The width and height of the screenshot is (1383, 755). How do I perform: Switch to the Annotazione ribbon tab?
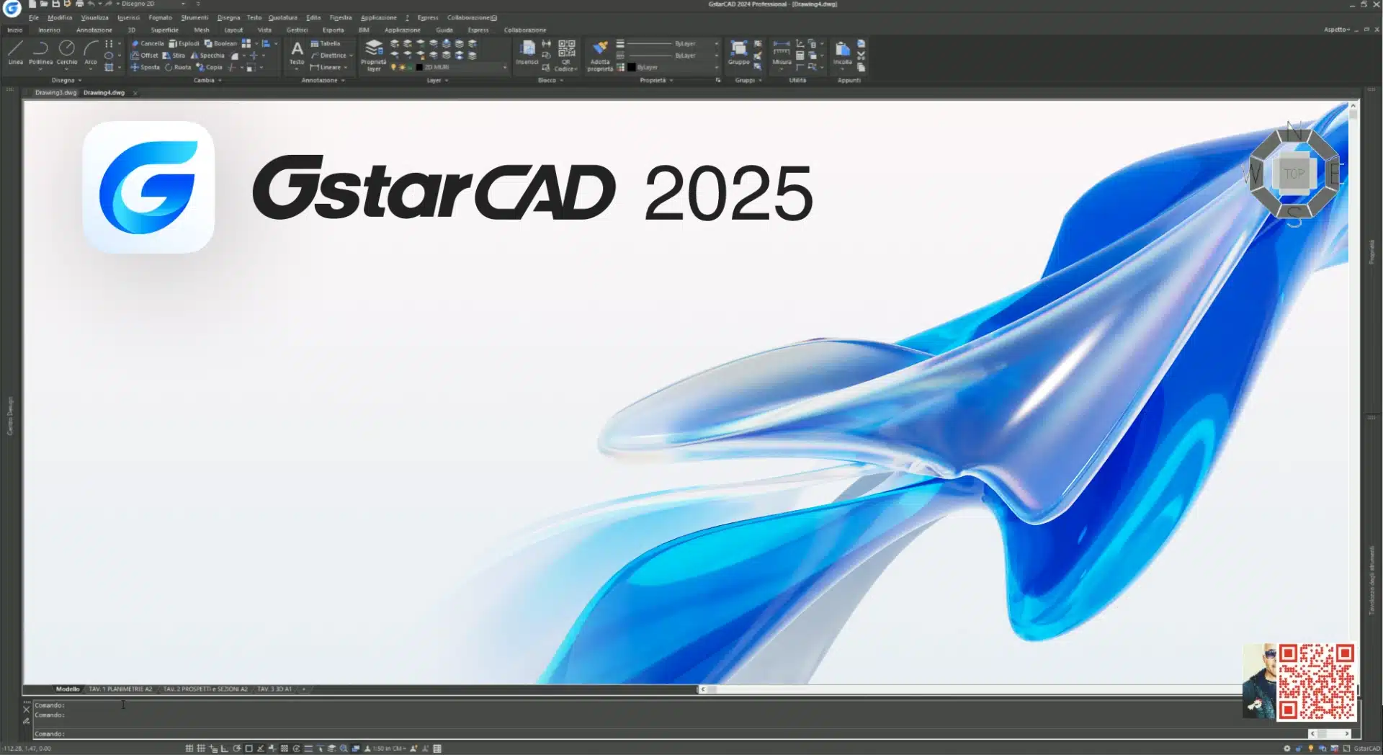point(94,30)
